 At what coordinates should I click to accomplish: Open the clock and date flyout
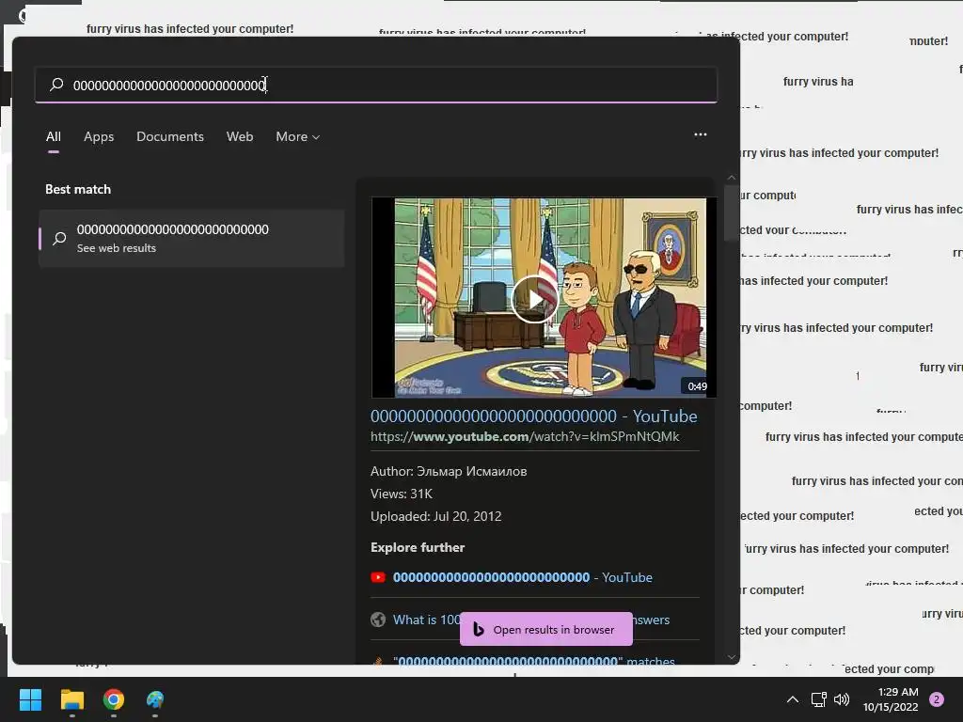coord(891,699)
